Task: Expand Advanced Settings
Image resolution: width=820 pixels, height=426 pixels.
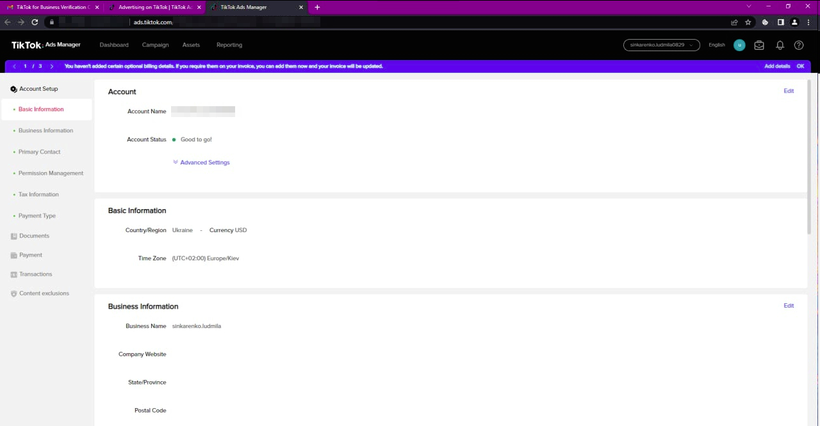Action: (x=201, y=162)
